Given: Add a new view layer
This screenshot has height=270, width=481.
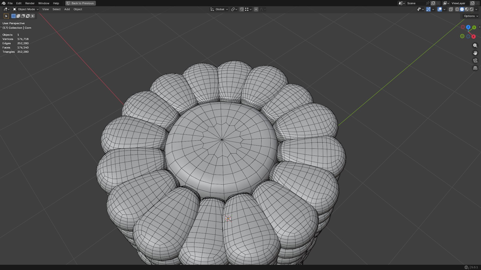Looking at the screenshot, I should 472,3.
